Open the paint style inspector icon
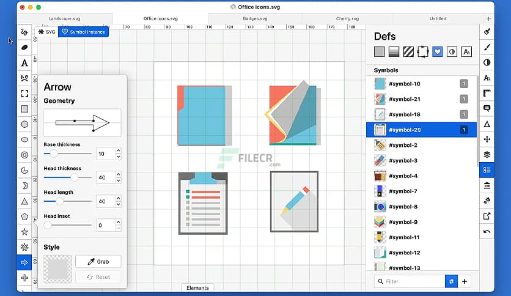Viewport: 511px width, 296px height. [x=487, y=32]
